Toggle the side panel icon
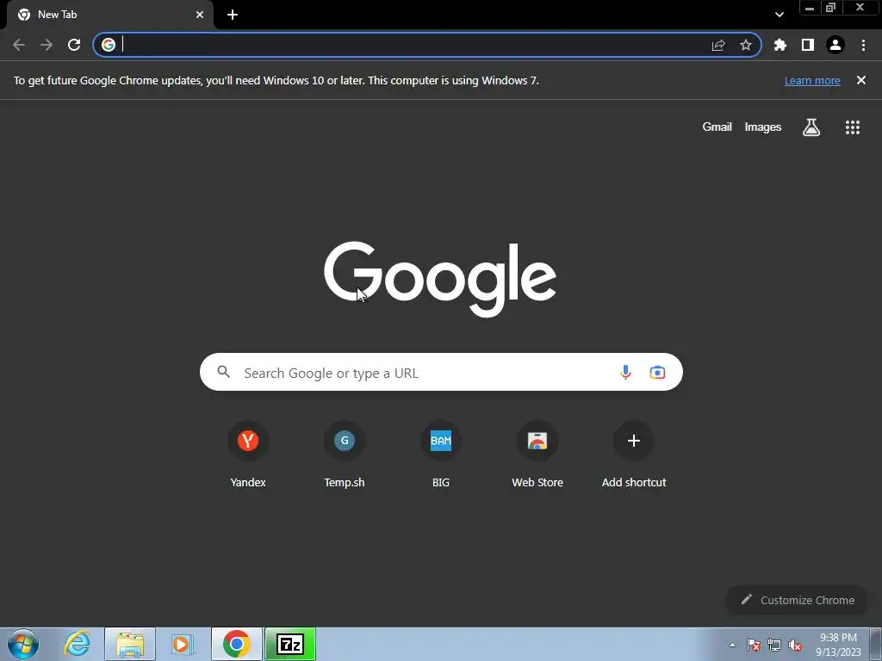882x661 pixels. (x=808, y=45)
